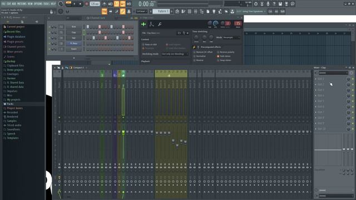Add a channel with the plus button
Viewport: 356px width, 200px height.
(x=74, y=58)
